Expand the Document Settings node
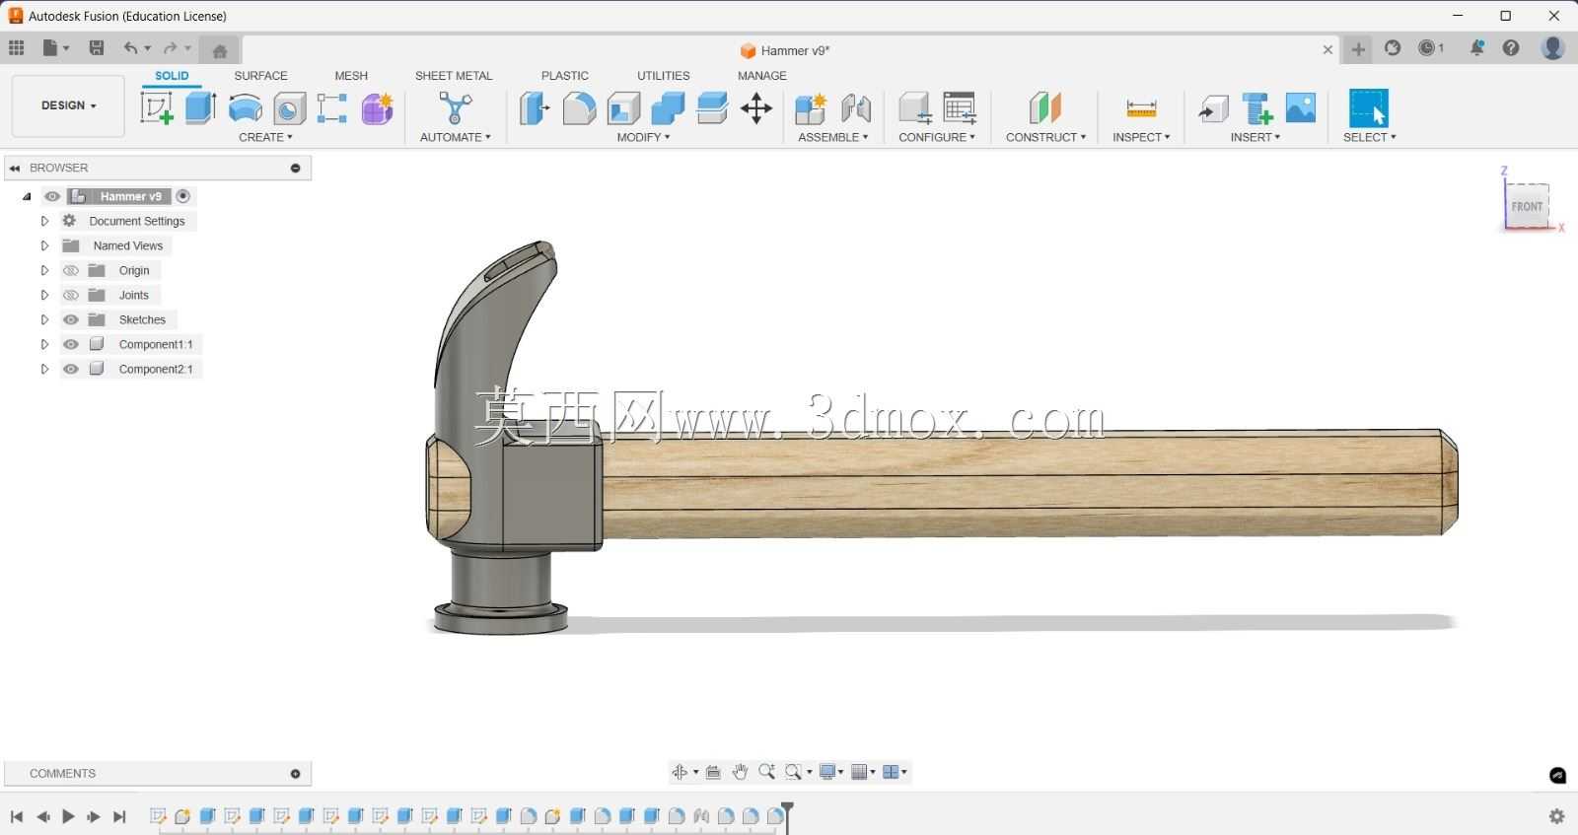The width and height of the screenshot is (1578, 835). click(x=44, y=221)
